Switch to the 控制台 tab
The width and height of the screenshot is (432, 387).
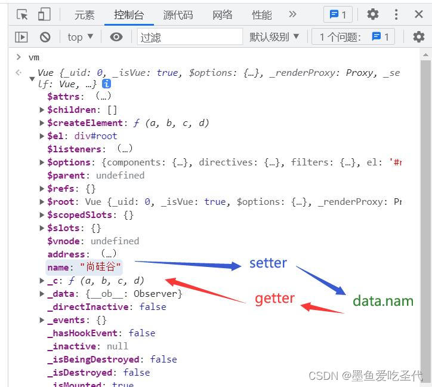click(x=129, y=15)
